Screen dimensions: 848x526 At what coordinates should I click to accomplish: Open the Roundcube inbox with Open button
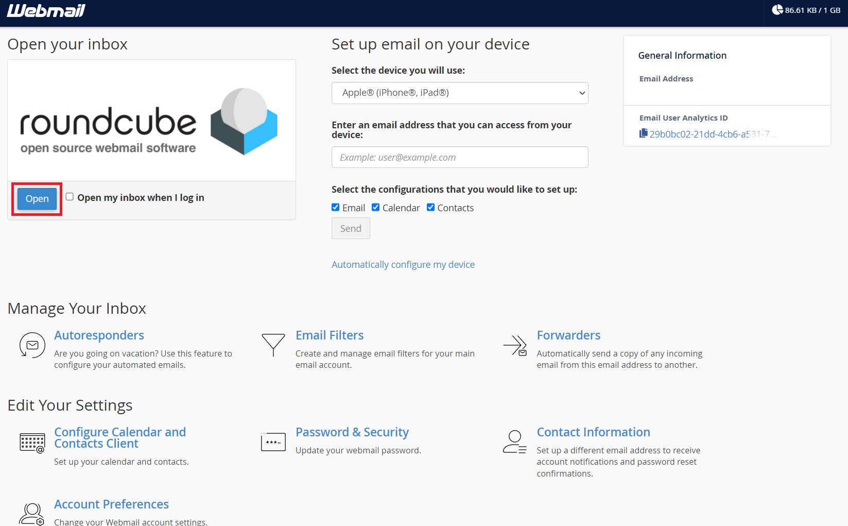(x=37, y=199)
